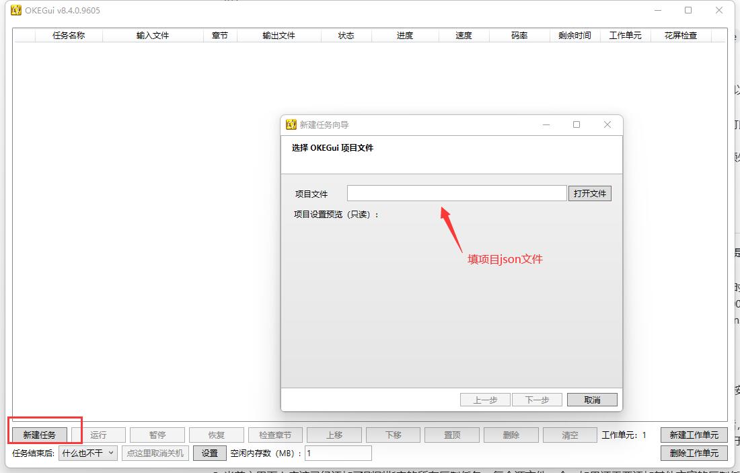The image size is (740, 473).
Task: Click the 花屏检查 column header
Action: tap(680, 36)
